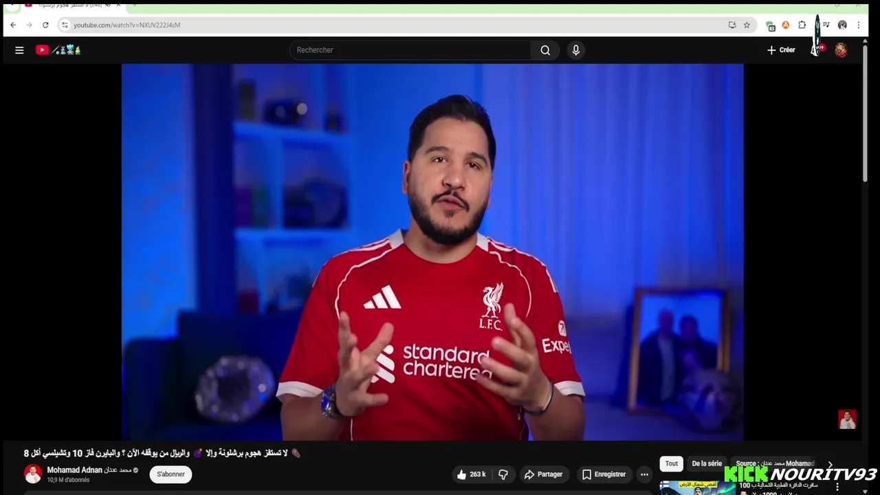
Task: Open media controls playlist icon
Action: pos(826,25)
